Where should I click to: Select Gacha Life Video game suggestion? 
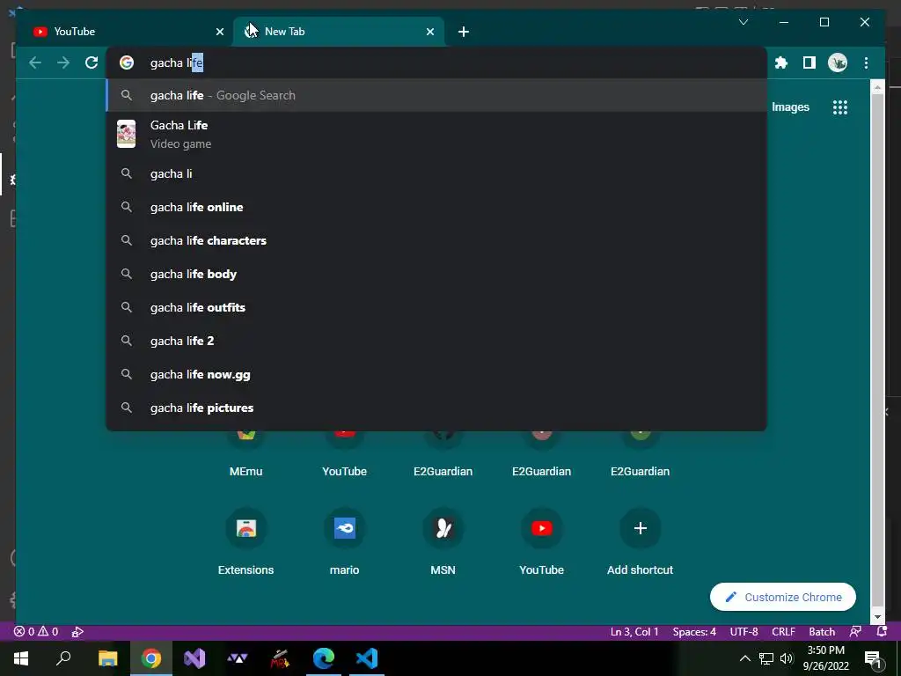436,134
